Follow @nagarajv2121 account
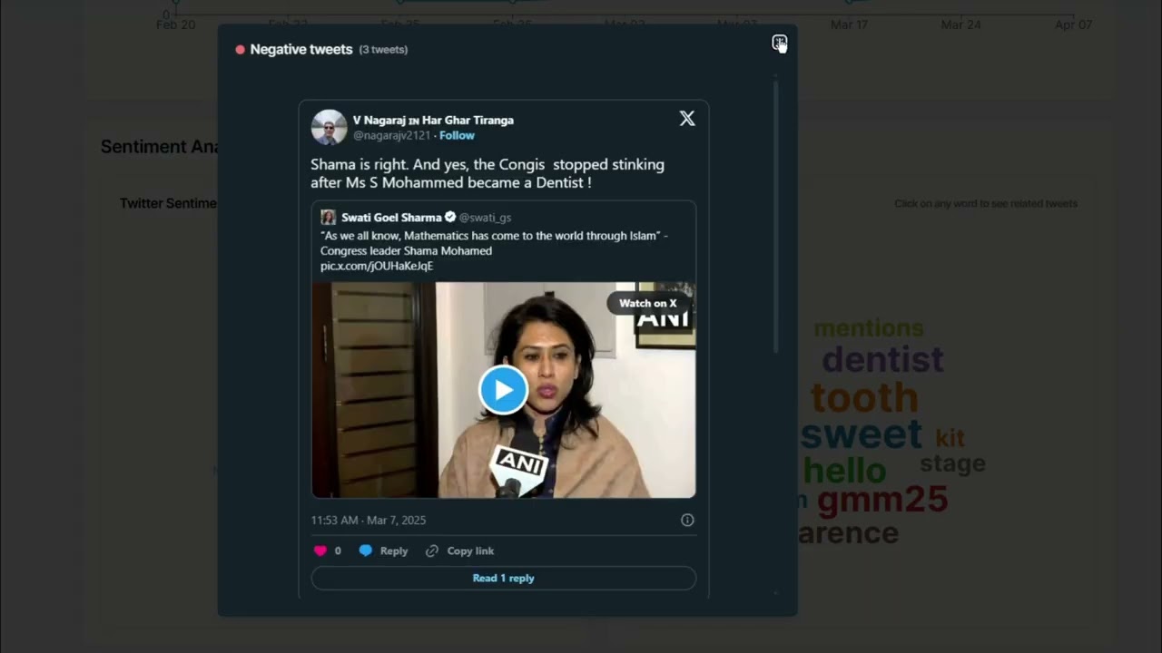The width and height of the screenshot is (1162, 653). click(457, 135)
